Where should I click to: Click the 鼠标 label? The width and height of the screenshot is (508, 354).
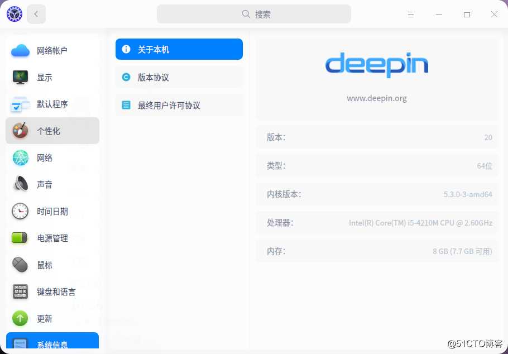coord(45,265)
